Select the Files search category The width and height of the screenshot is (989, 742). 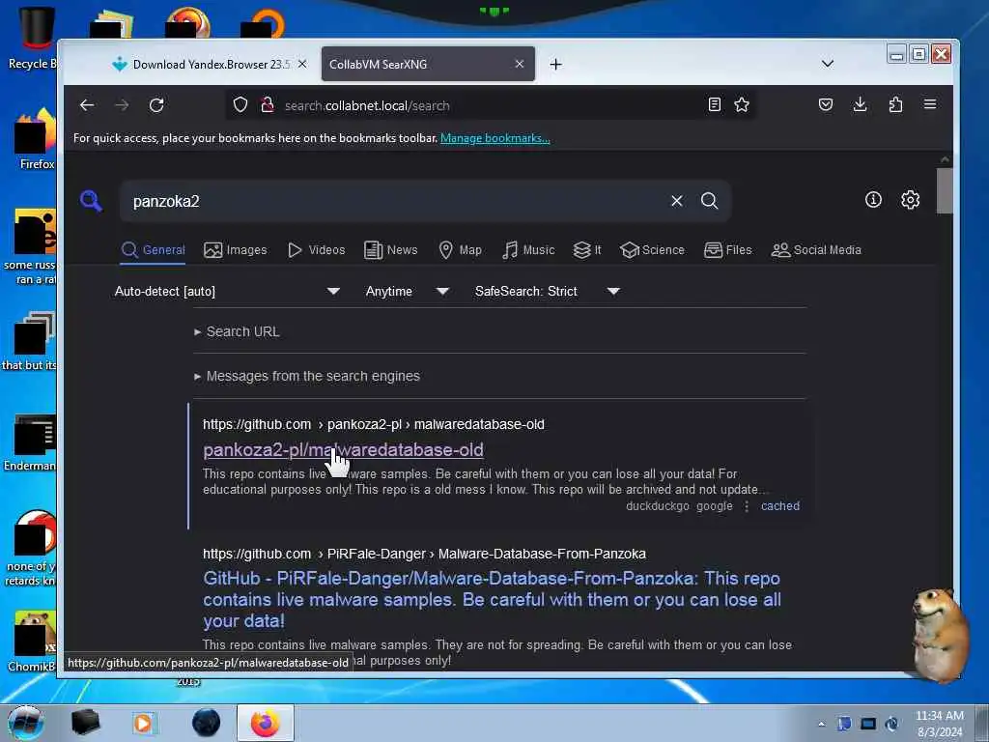point(728,250)
